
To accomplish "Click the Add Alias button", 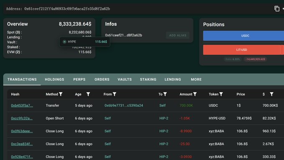I will point(178,35).
